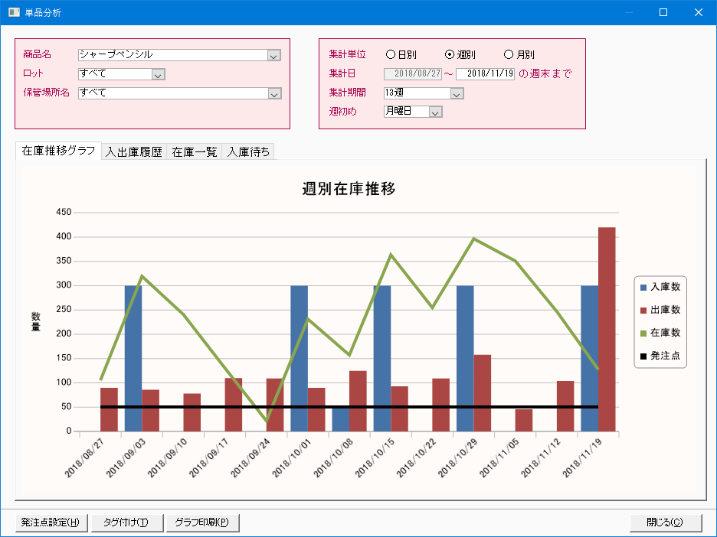Open the 週初め 月曜日 dropdown
This screenshot has width=717, height=537.
tap(435, 112)
